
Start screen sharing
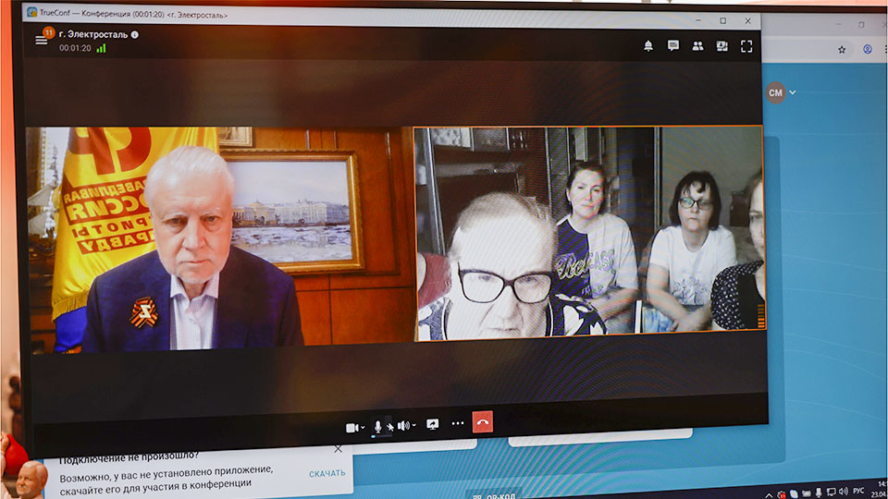click(x=432, y=424)
